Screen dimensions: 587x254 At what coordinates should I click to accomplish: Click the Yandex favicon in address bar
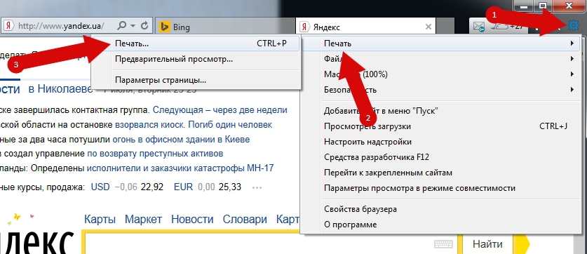click(8, 26)
